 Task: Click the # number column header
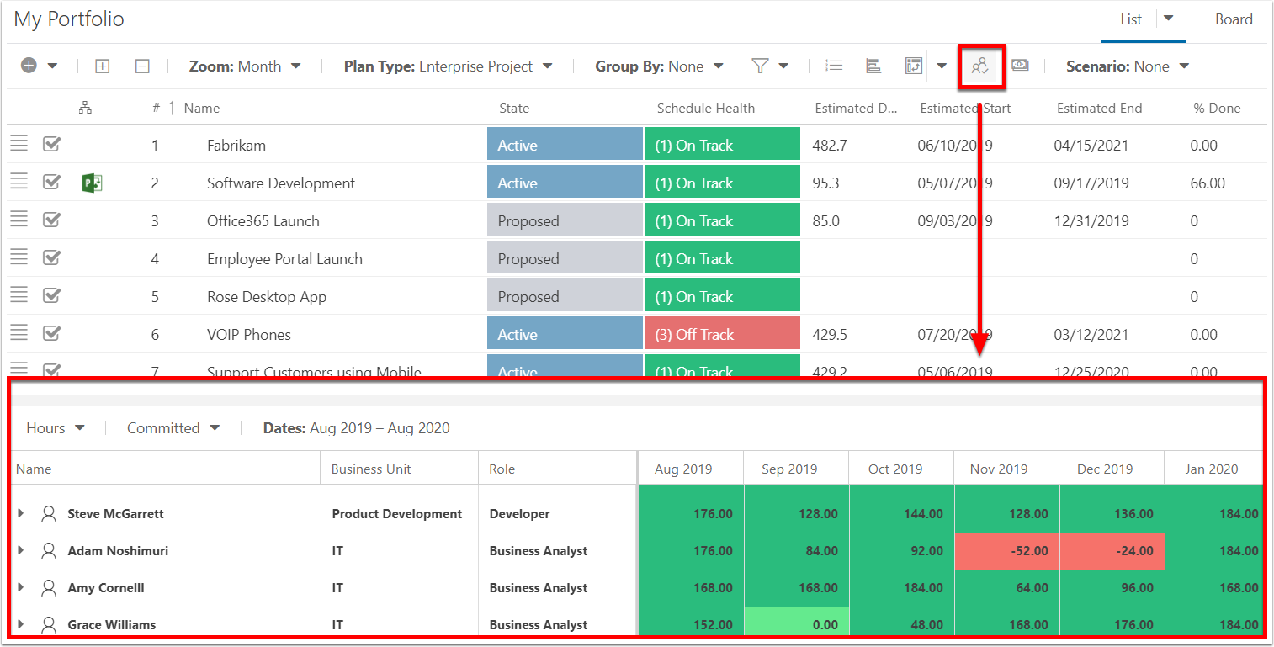tap(157, 108)
